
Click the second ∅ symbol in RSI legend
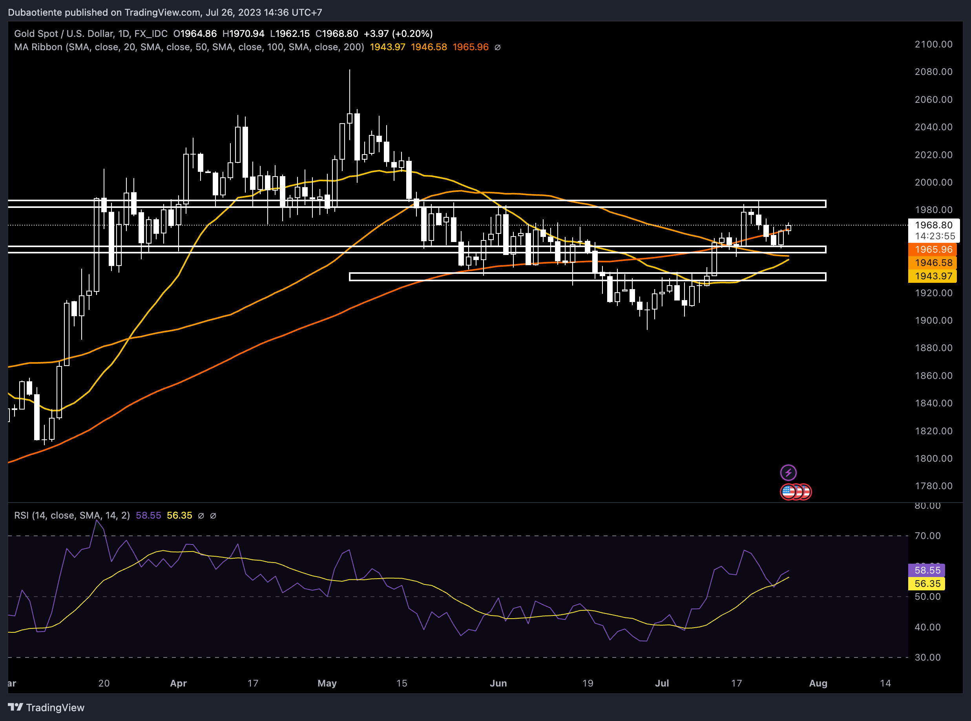click(x=213, y=515)
